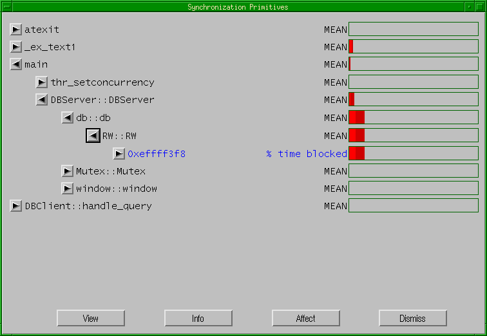Expand the window::window node
The height and width of the screenshot is (336, 487).
tap(68, 189)
